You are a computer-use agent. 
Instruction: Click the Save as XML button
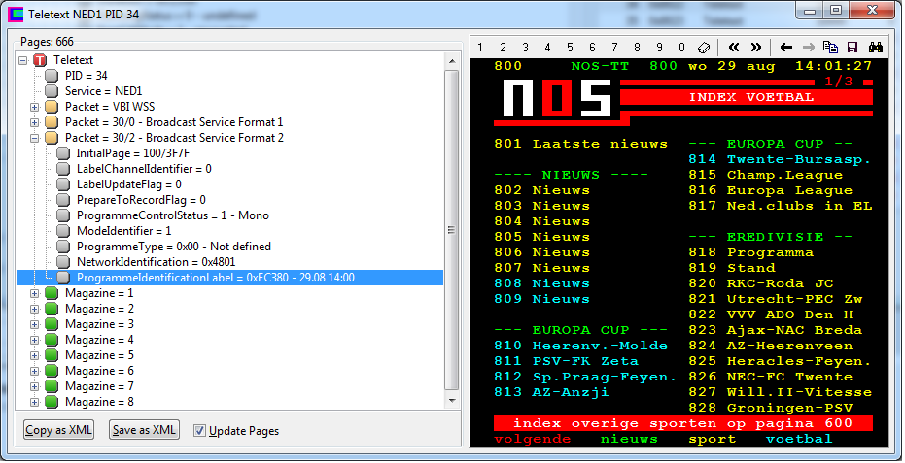(x=144, y=430)
